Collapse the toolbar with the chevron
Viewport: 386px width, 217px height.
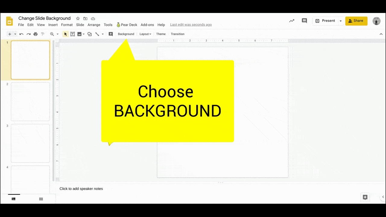(x=381, y=34)
